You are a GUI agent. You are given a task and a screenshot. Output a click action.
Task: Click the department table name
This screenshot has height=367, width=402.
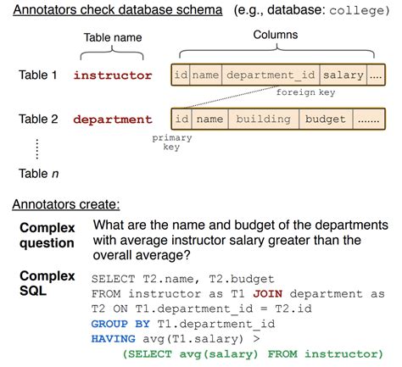pos(113,120)
